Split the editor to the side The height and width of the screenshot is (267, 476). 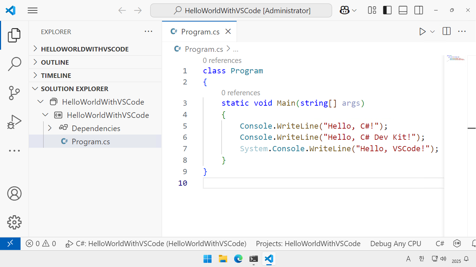point(446,31)
